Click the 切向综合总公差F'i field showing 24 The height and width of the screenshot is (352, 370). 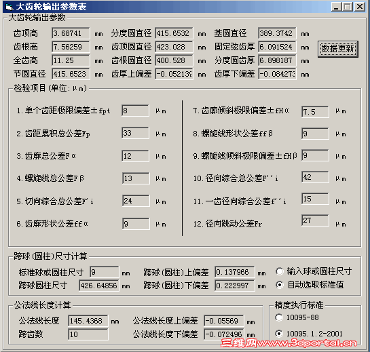coord(136,201)
